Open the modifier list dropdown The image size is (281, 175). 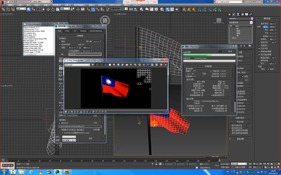pos(241,22)
